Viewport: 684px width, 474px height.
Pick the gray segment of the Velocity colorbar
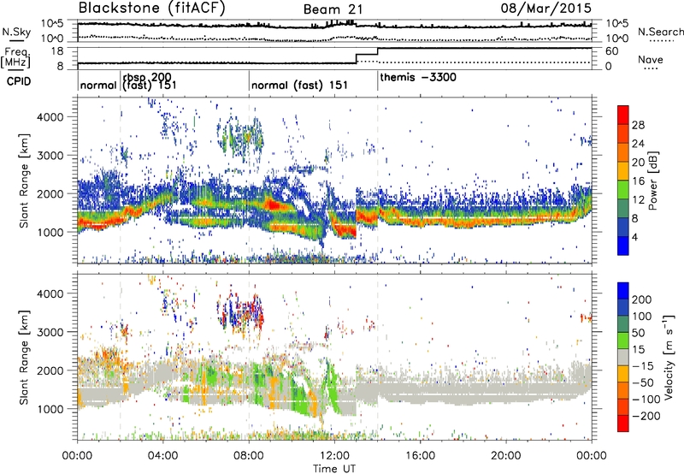click(x=623, y=358)
